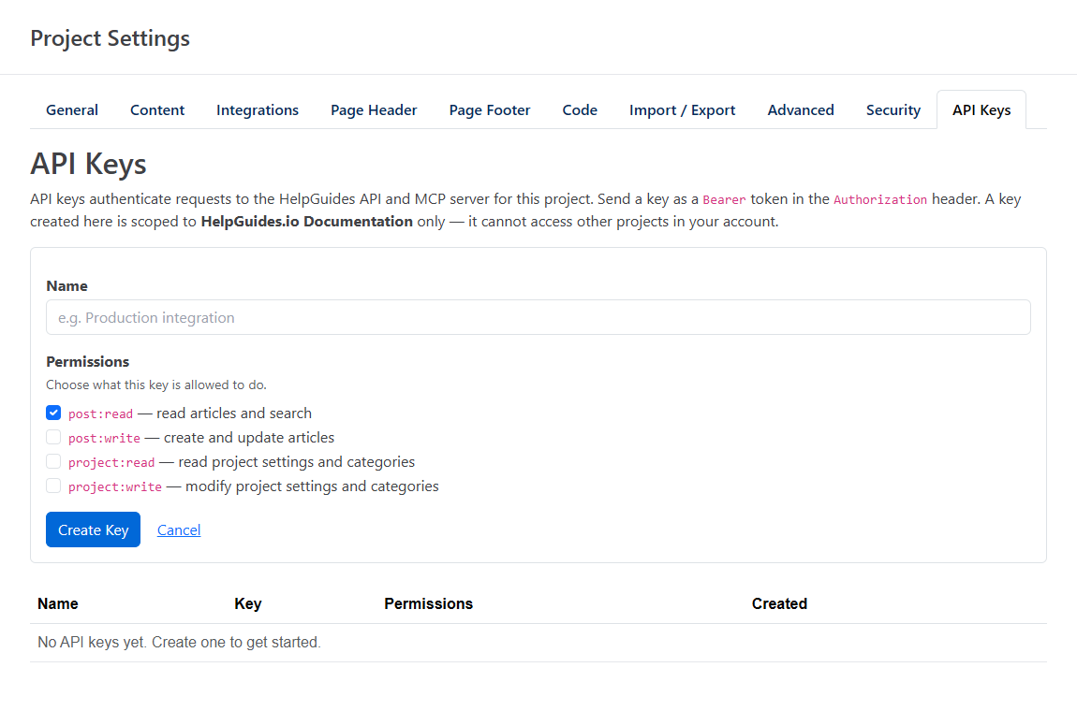Select the API Keys tab
This screenshot has height=711, width=1077.
pos(981,109)
